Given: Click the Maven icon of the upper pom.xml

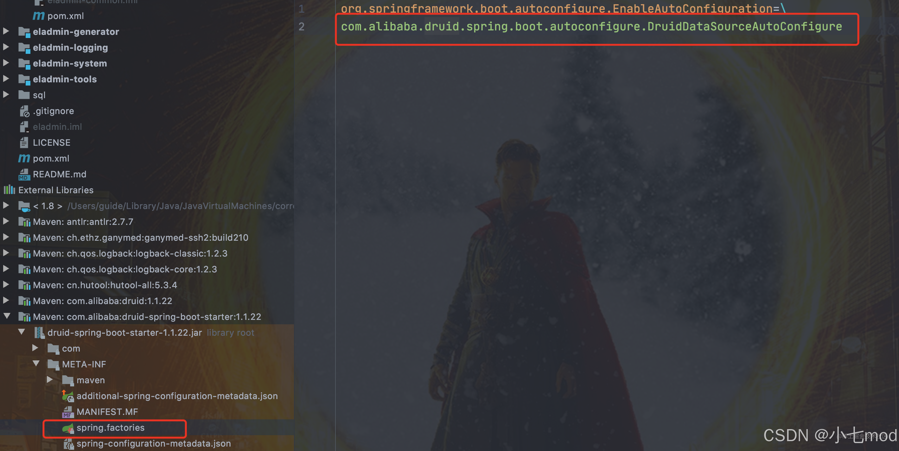Looking at the screenshot, I should (x=39, y=16).
